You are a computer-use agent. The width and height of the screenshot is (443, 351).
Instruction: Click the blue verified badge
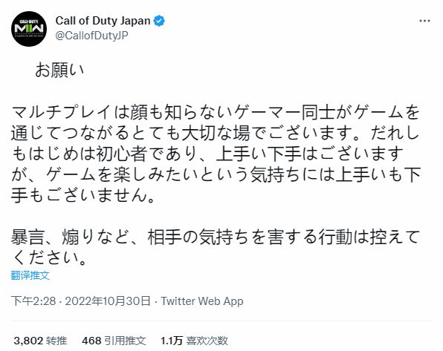click(159, 21)
